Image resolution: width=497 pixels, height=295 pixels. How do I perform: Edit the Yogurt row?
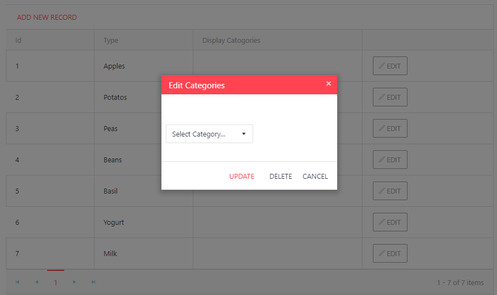tap(390, 223)
